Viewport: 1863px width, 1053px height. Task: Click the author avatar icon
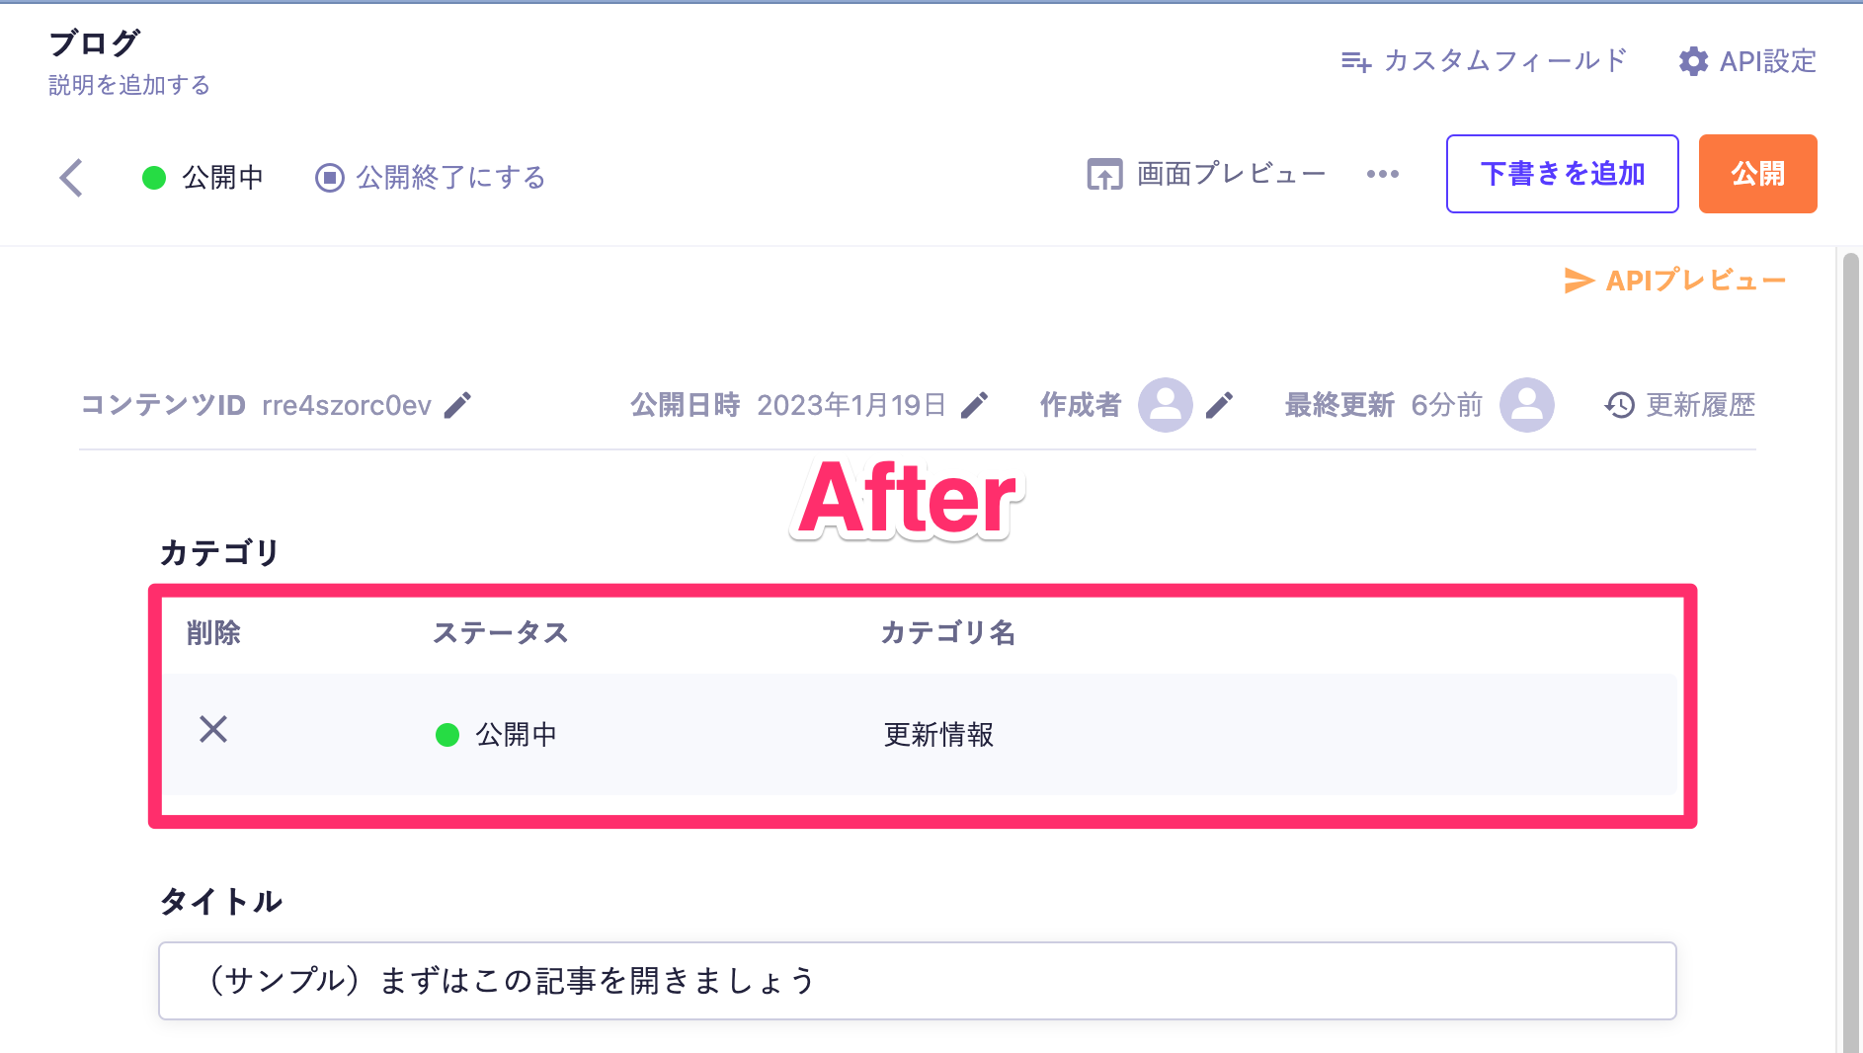pyautogui.click(x=1166, y=405)
